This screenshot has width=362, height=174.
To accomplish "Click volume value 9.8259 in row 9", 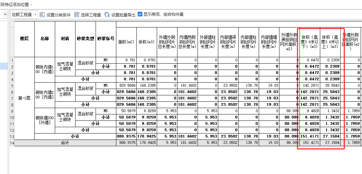I will (x=147, y=111).
